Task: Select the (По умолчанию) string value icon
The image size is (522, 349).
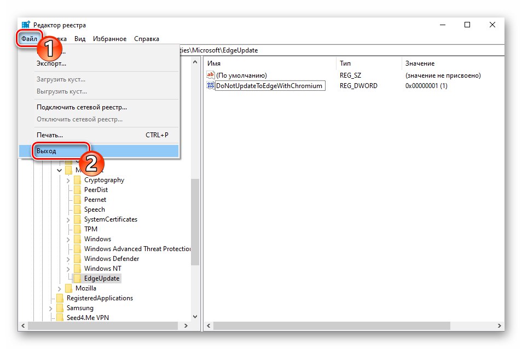Action: click(x=211, y=75)
